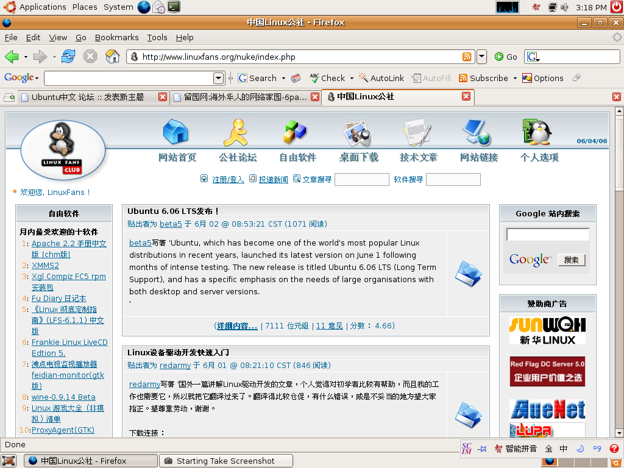This screenshot has height=468, width=624.
Task: Click the Google 站内搜索 text field
Action: pos(548,235)
